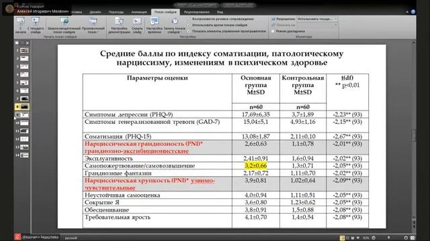Click highlighted cell 3,2±0,66
The width and height of the screenshot is (430, 241).
[255, 165]
